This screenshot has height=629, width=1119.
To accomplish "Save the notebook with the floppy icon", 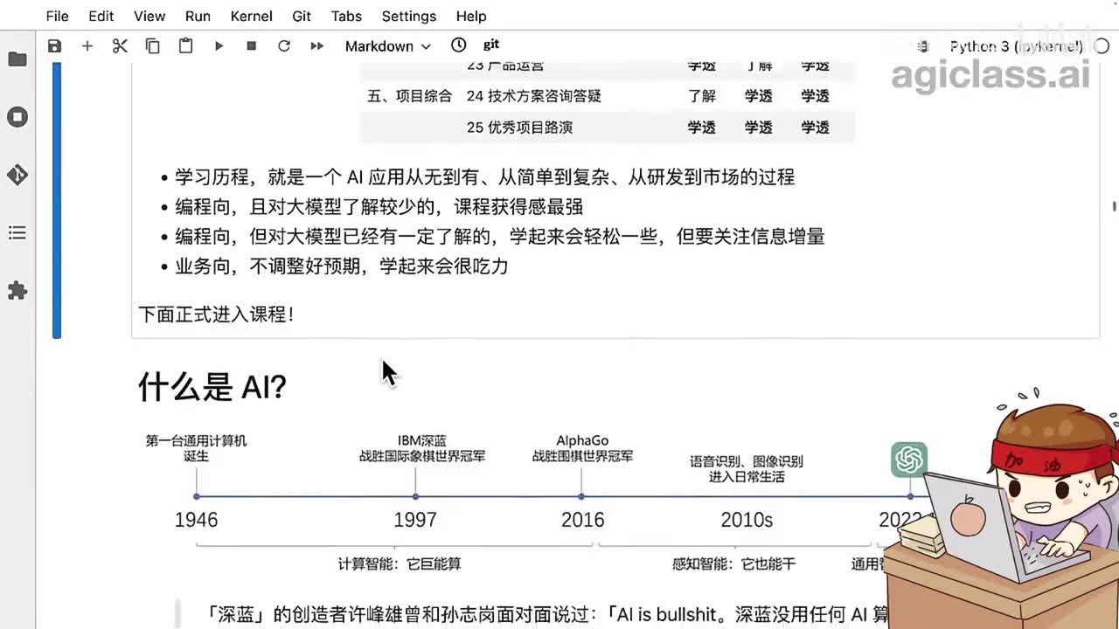I will tap(54, 45).
